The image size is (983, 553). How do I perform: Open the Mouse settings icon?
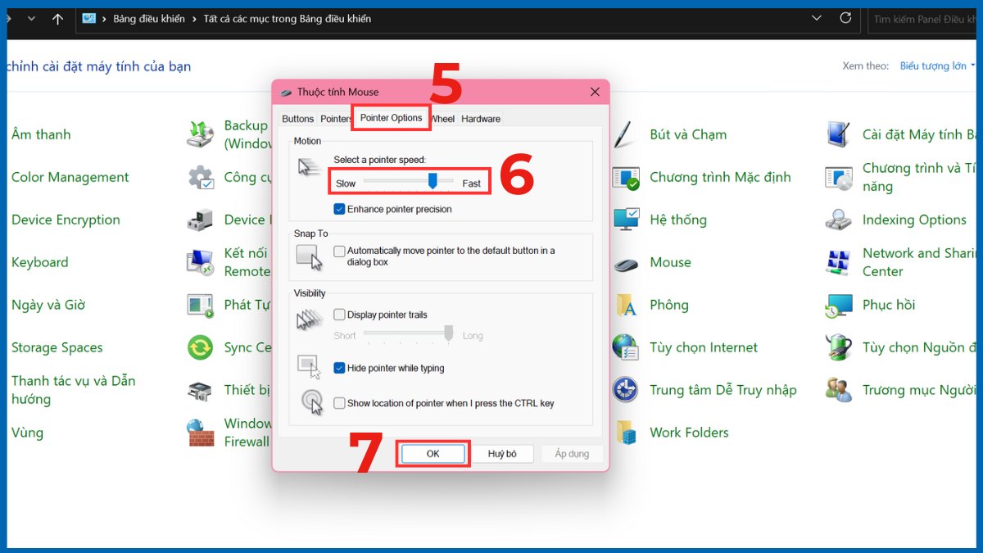[x=669, y=262]
